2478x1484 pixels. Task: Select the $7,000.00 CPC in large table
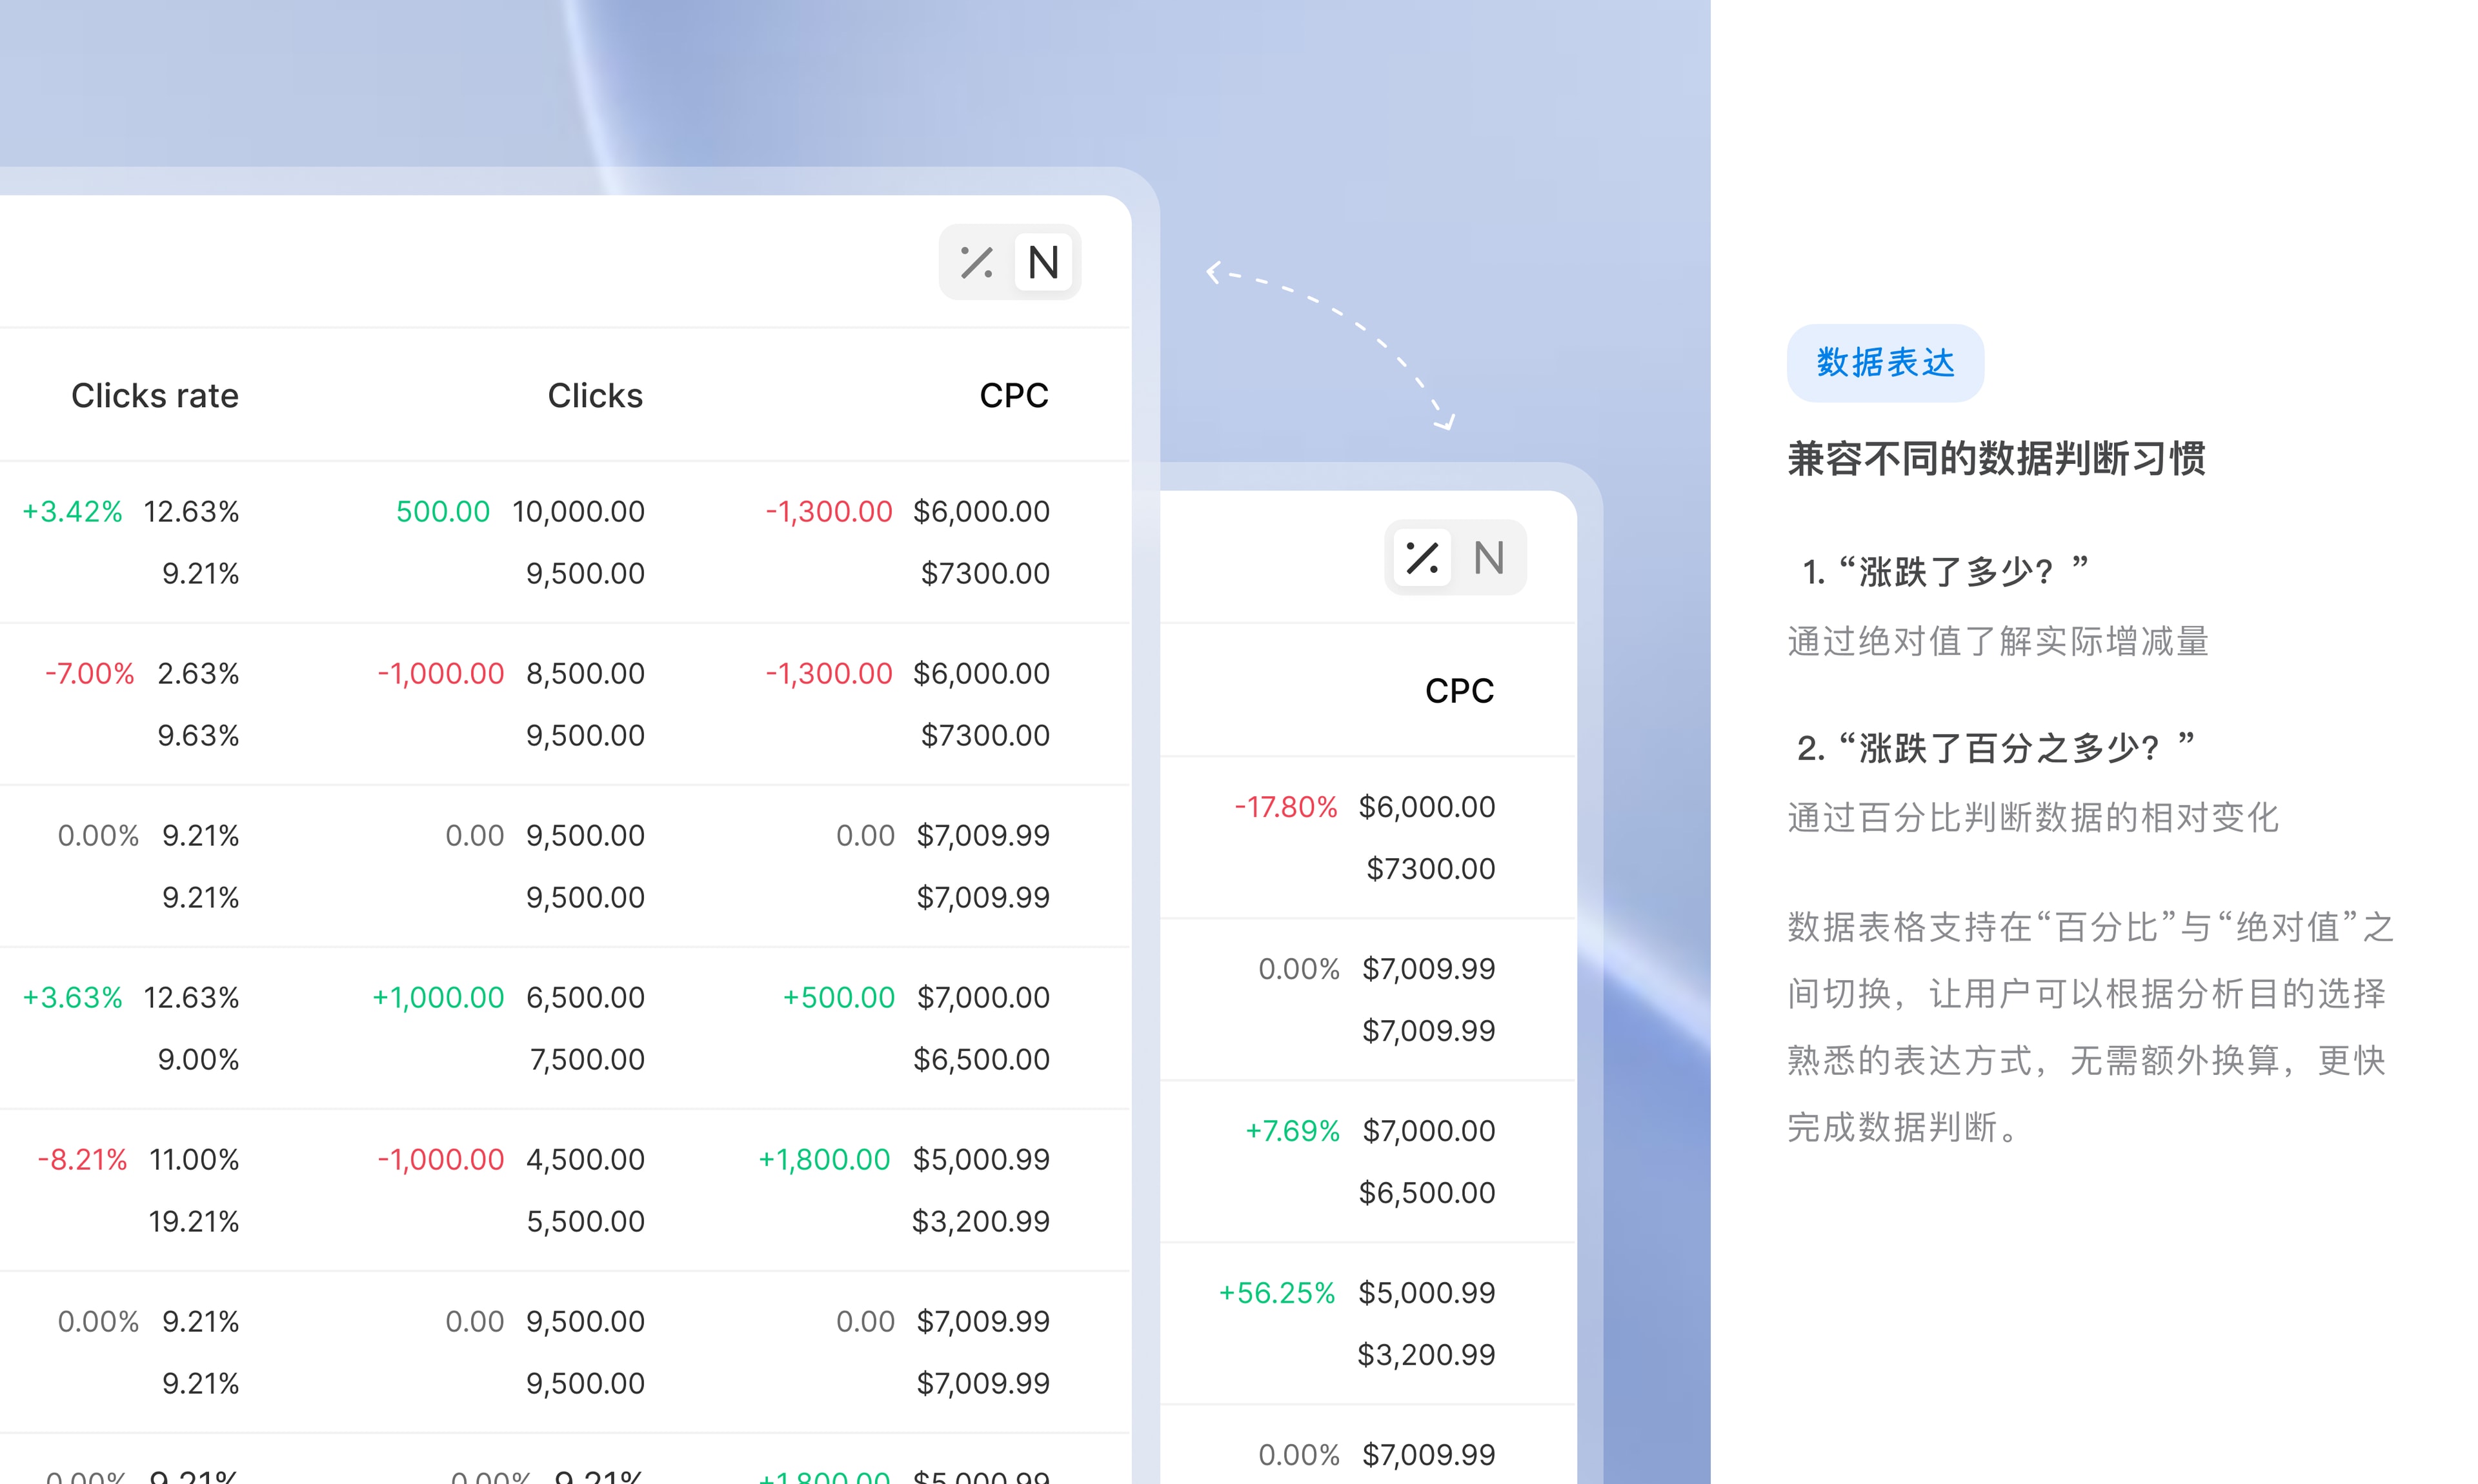tap(983, 997)
